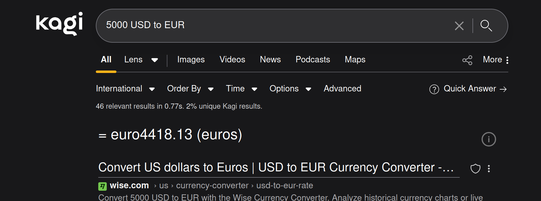Open the Podcasts tab
This screenshot has height=201, width=541.
[313, 60]
